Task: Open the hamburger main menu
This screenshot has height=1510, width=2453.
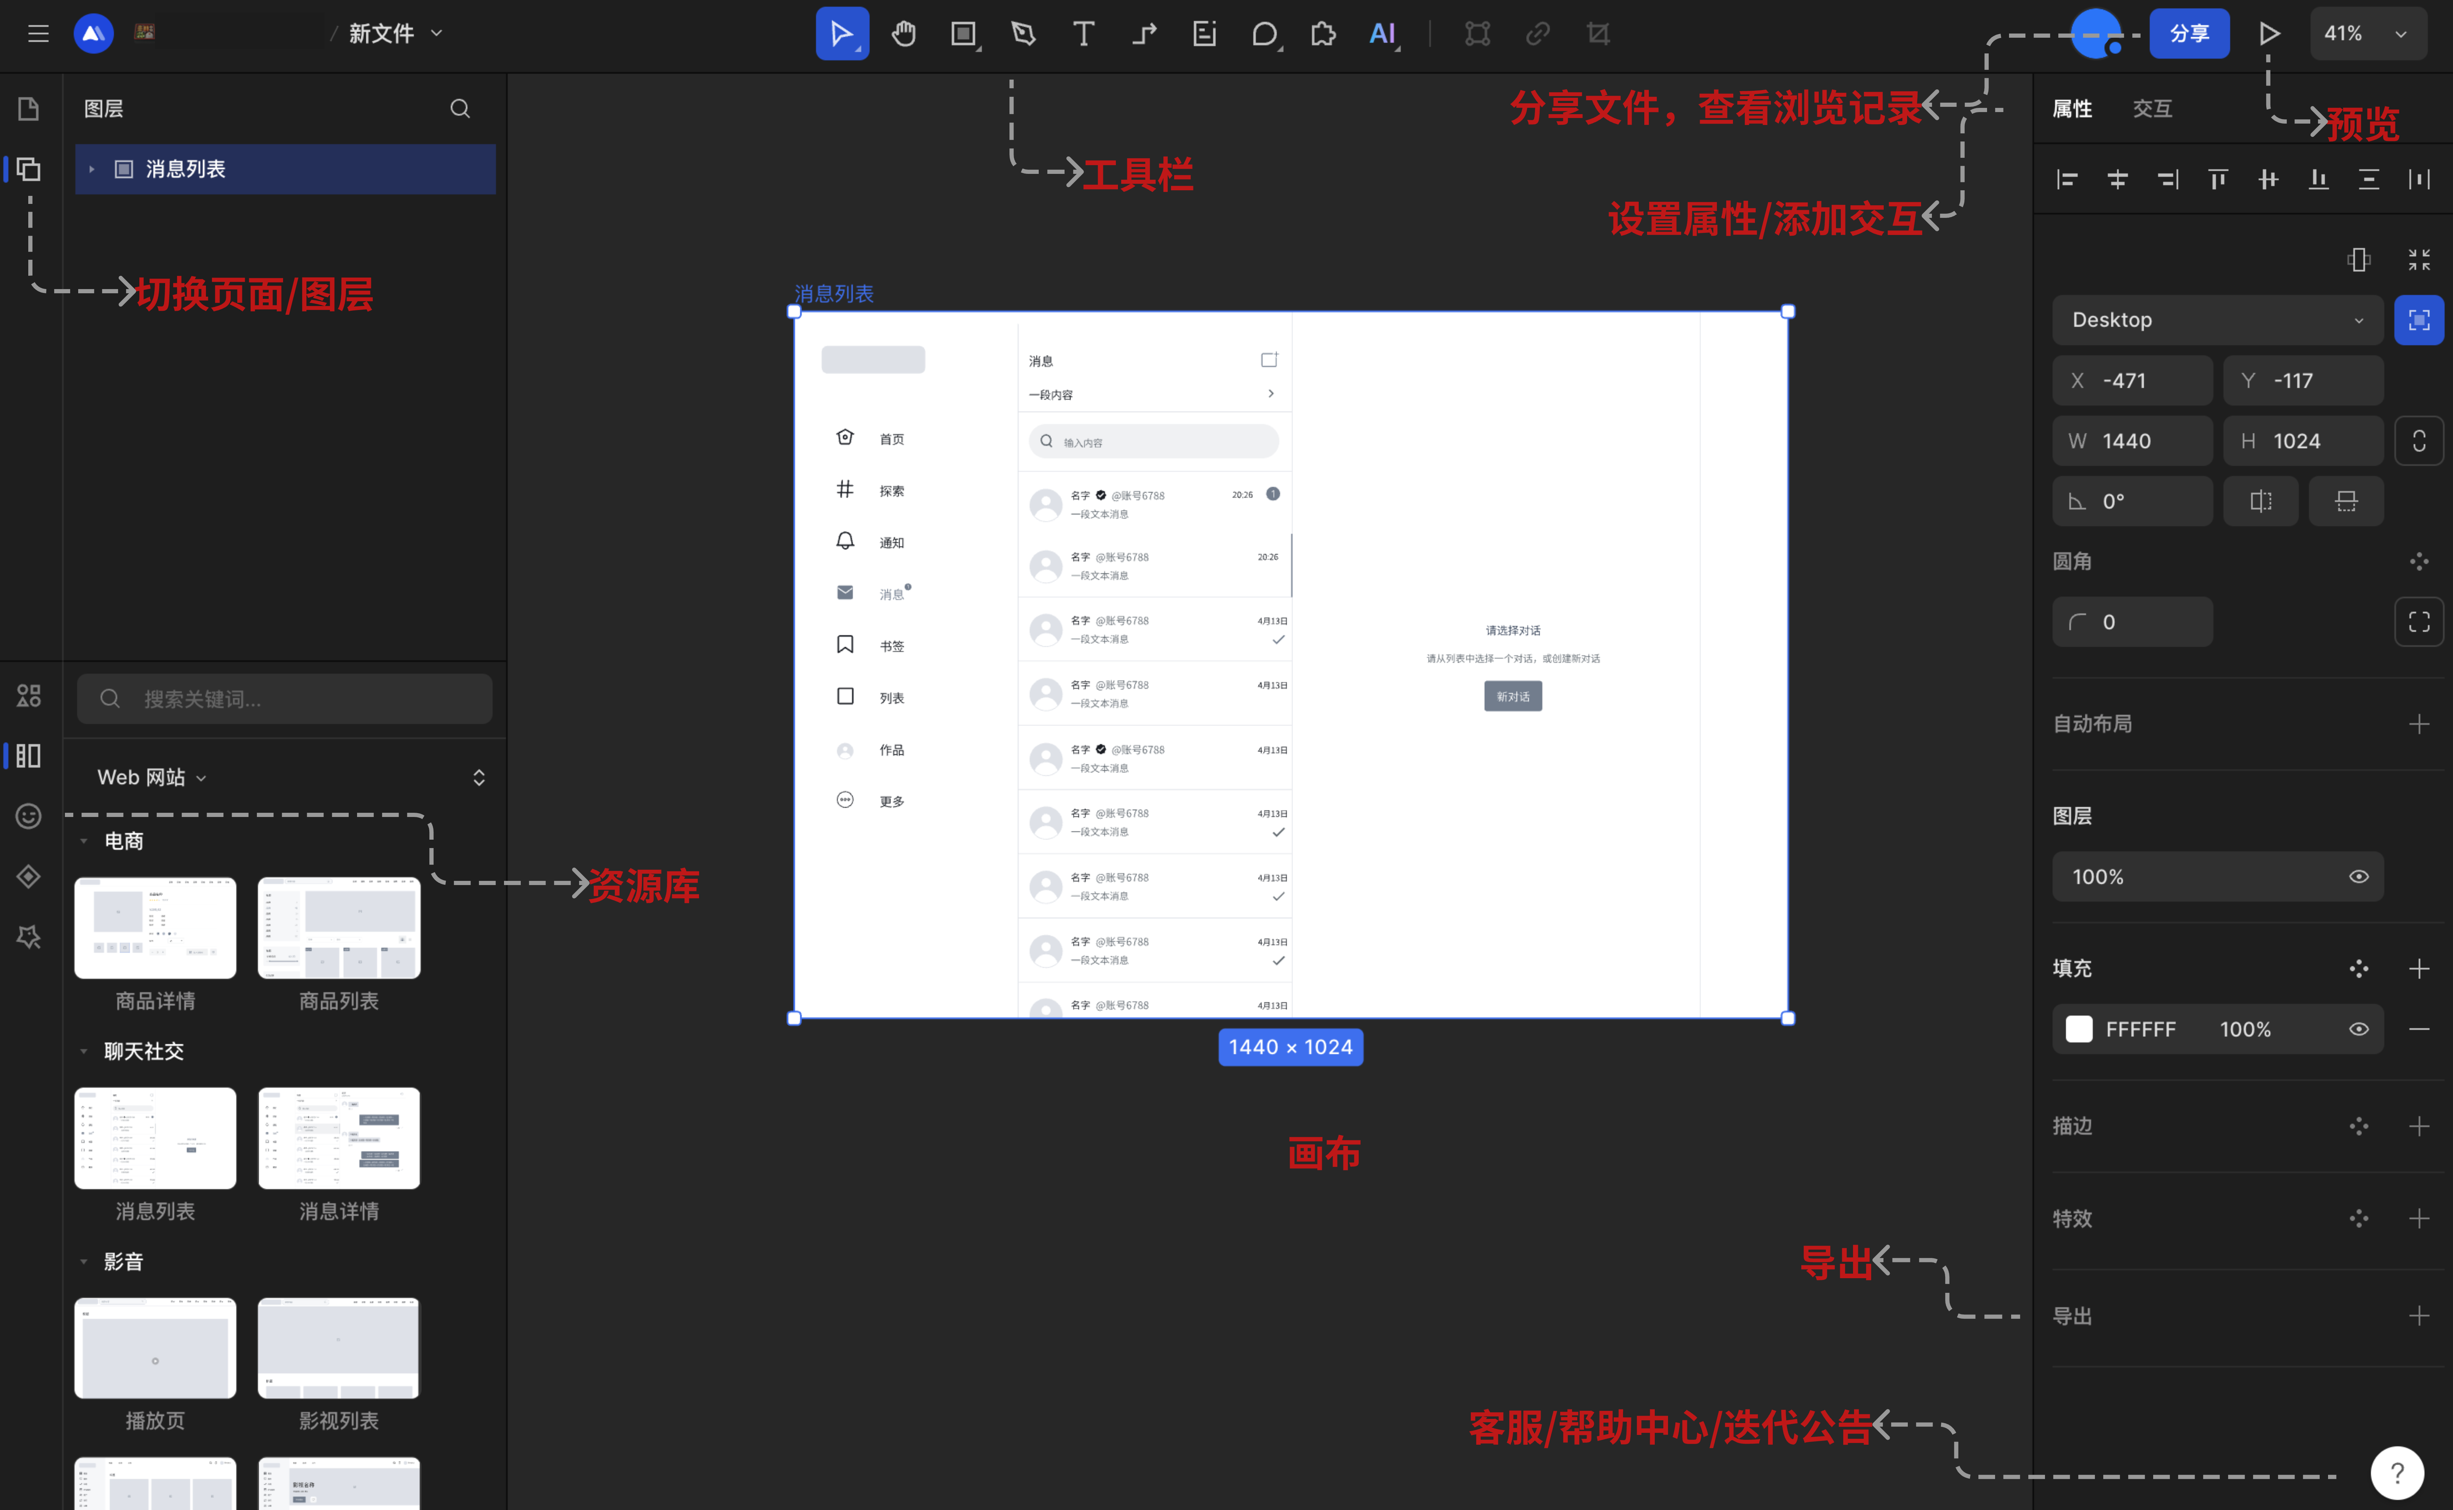Action: coord(38,34)
